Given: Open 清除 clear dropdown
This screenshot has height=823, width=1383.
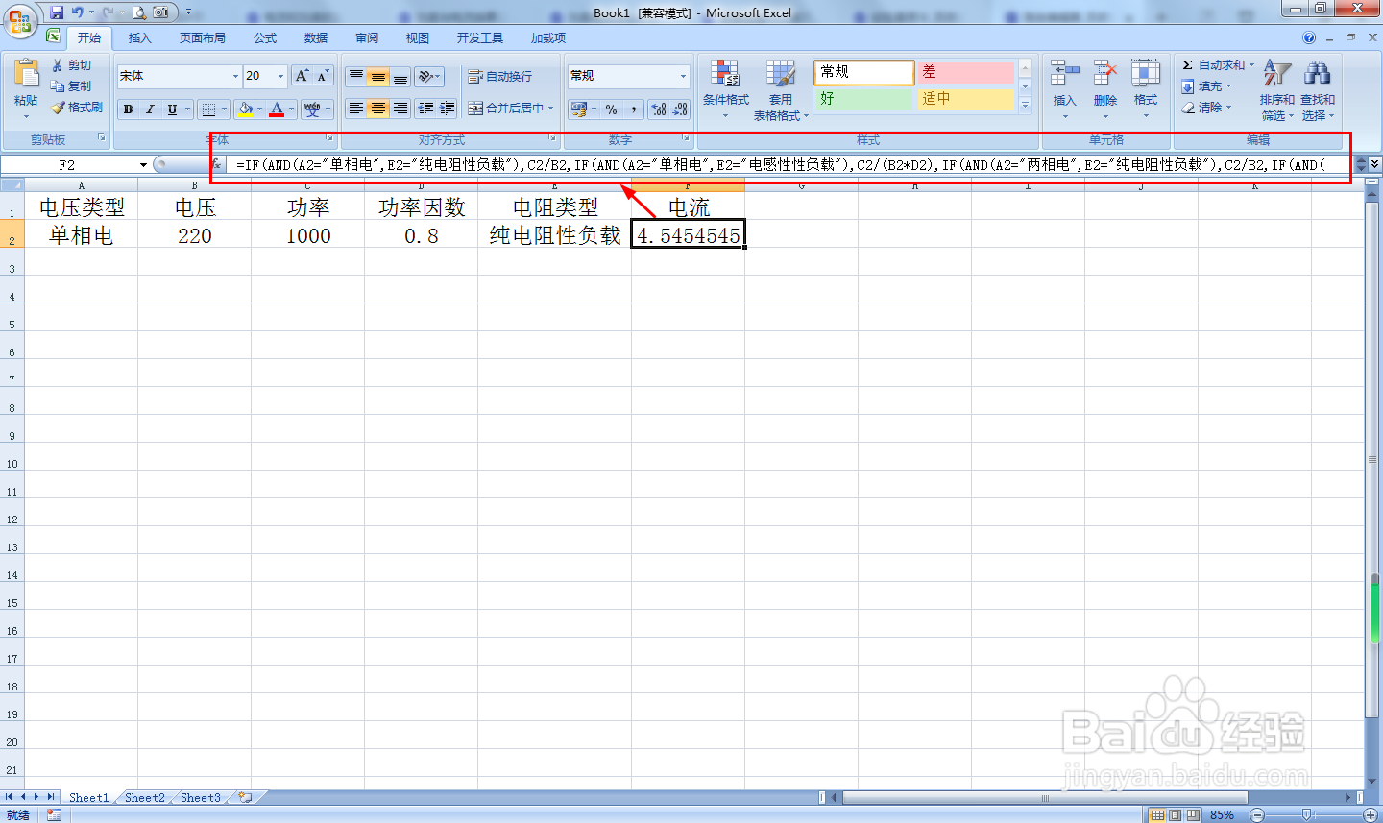Looking at the screenshot, I should coord(1207,108).
